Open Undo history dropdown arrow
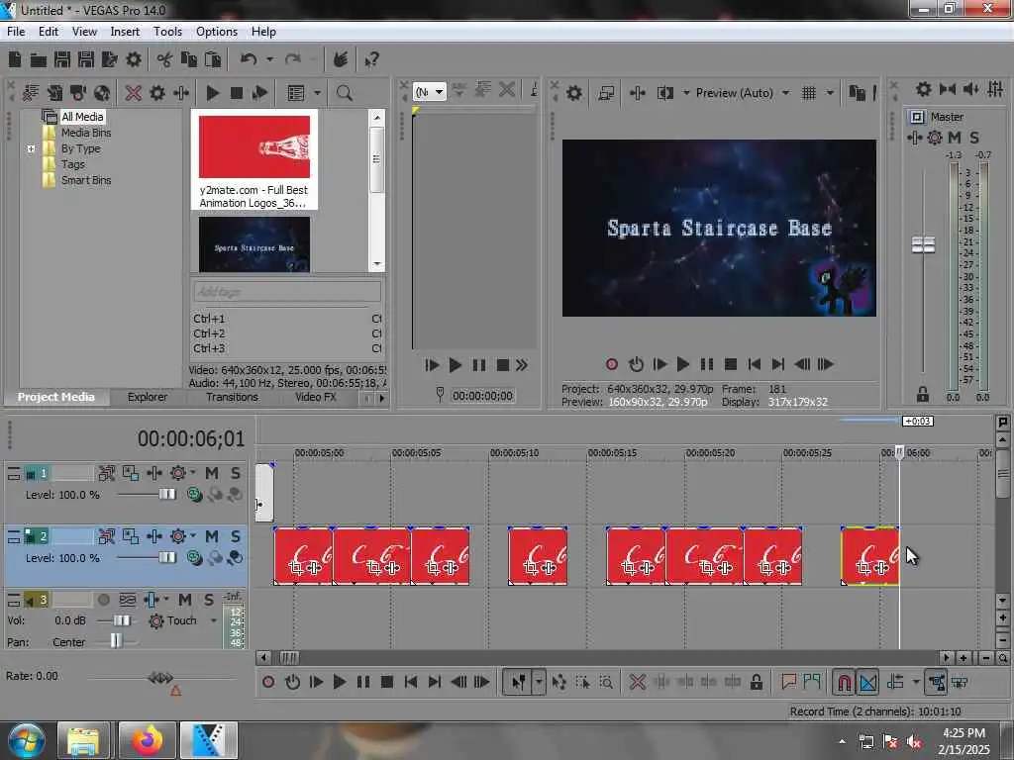This screenshot has width=1014, height=760. point(269,59)
